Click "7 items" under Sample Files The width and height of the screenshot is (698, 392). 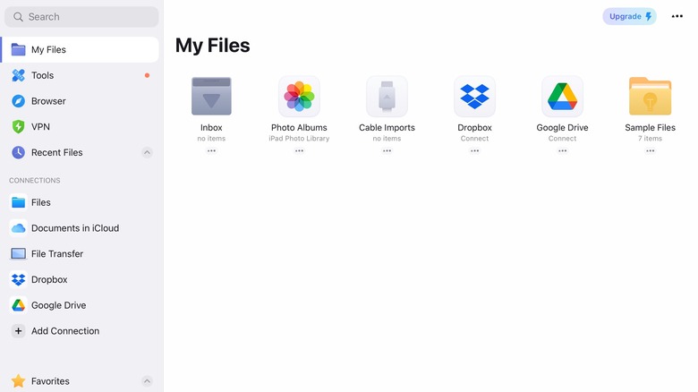[x=650, y=139]
